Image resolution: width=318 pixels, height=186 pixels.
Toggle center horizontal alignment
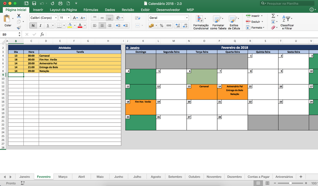(x=102, y=26)
